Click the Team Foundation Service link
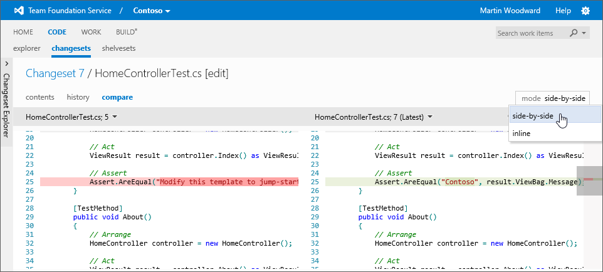603x272 pixels. pos(70,11)
